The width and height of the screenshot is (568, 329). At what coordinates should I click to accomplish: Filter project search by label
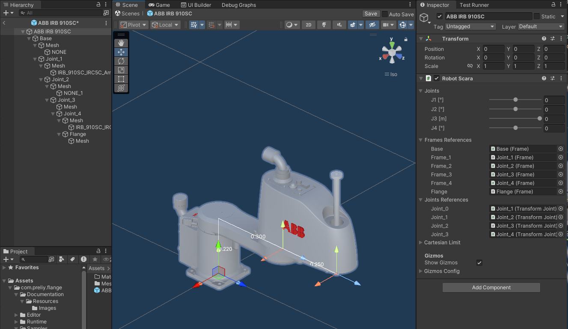(x=72, y=259)
